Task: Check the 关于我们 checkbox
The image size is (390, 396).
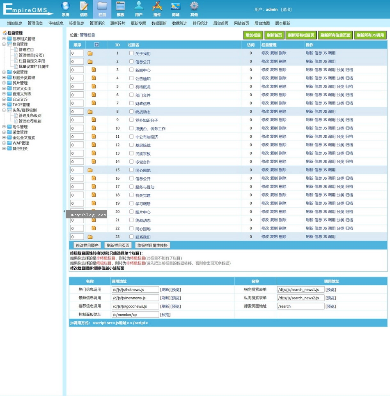Action: click(131, 53)
